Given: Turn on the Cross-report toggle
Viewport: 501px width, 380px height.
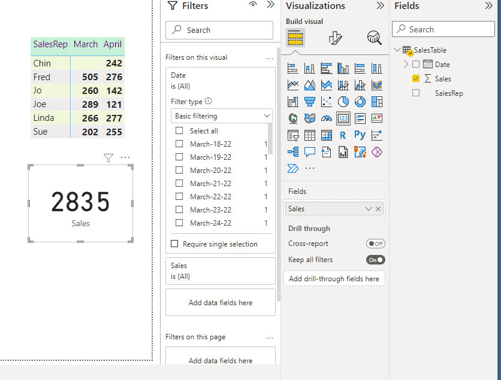Looking at the screenshot, I should coord(376,244).
